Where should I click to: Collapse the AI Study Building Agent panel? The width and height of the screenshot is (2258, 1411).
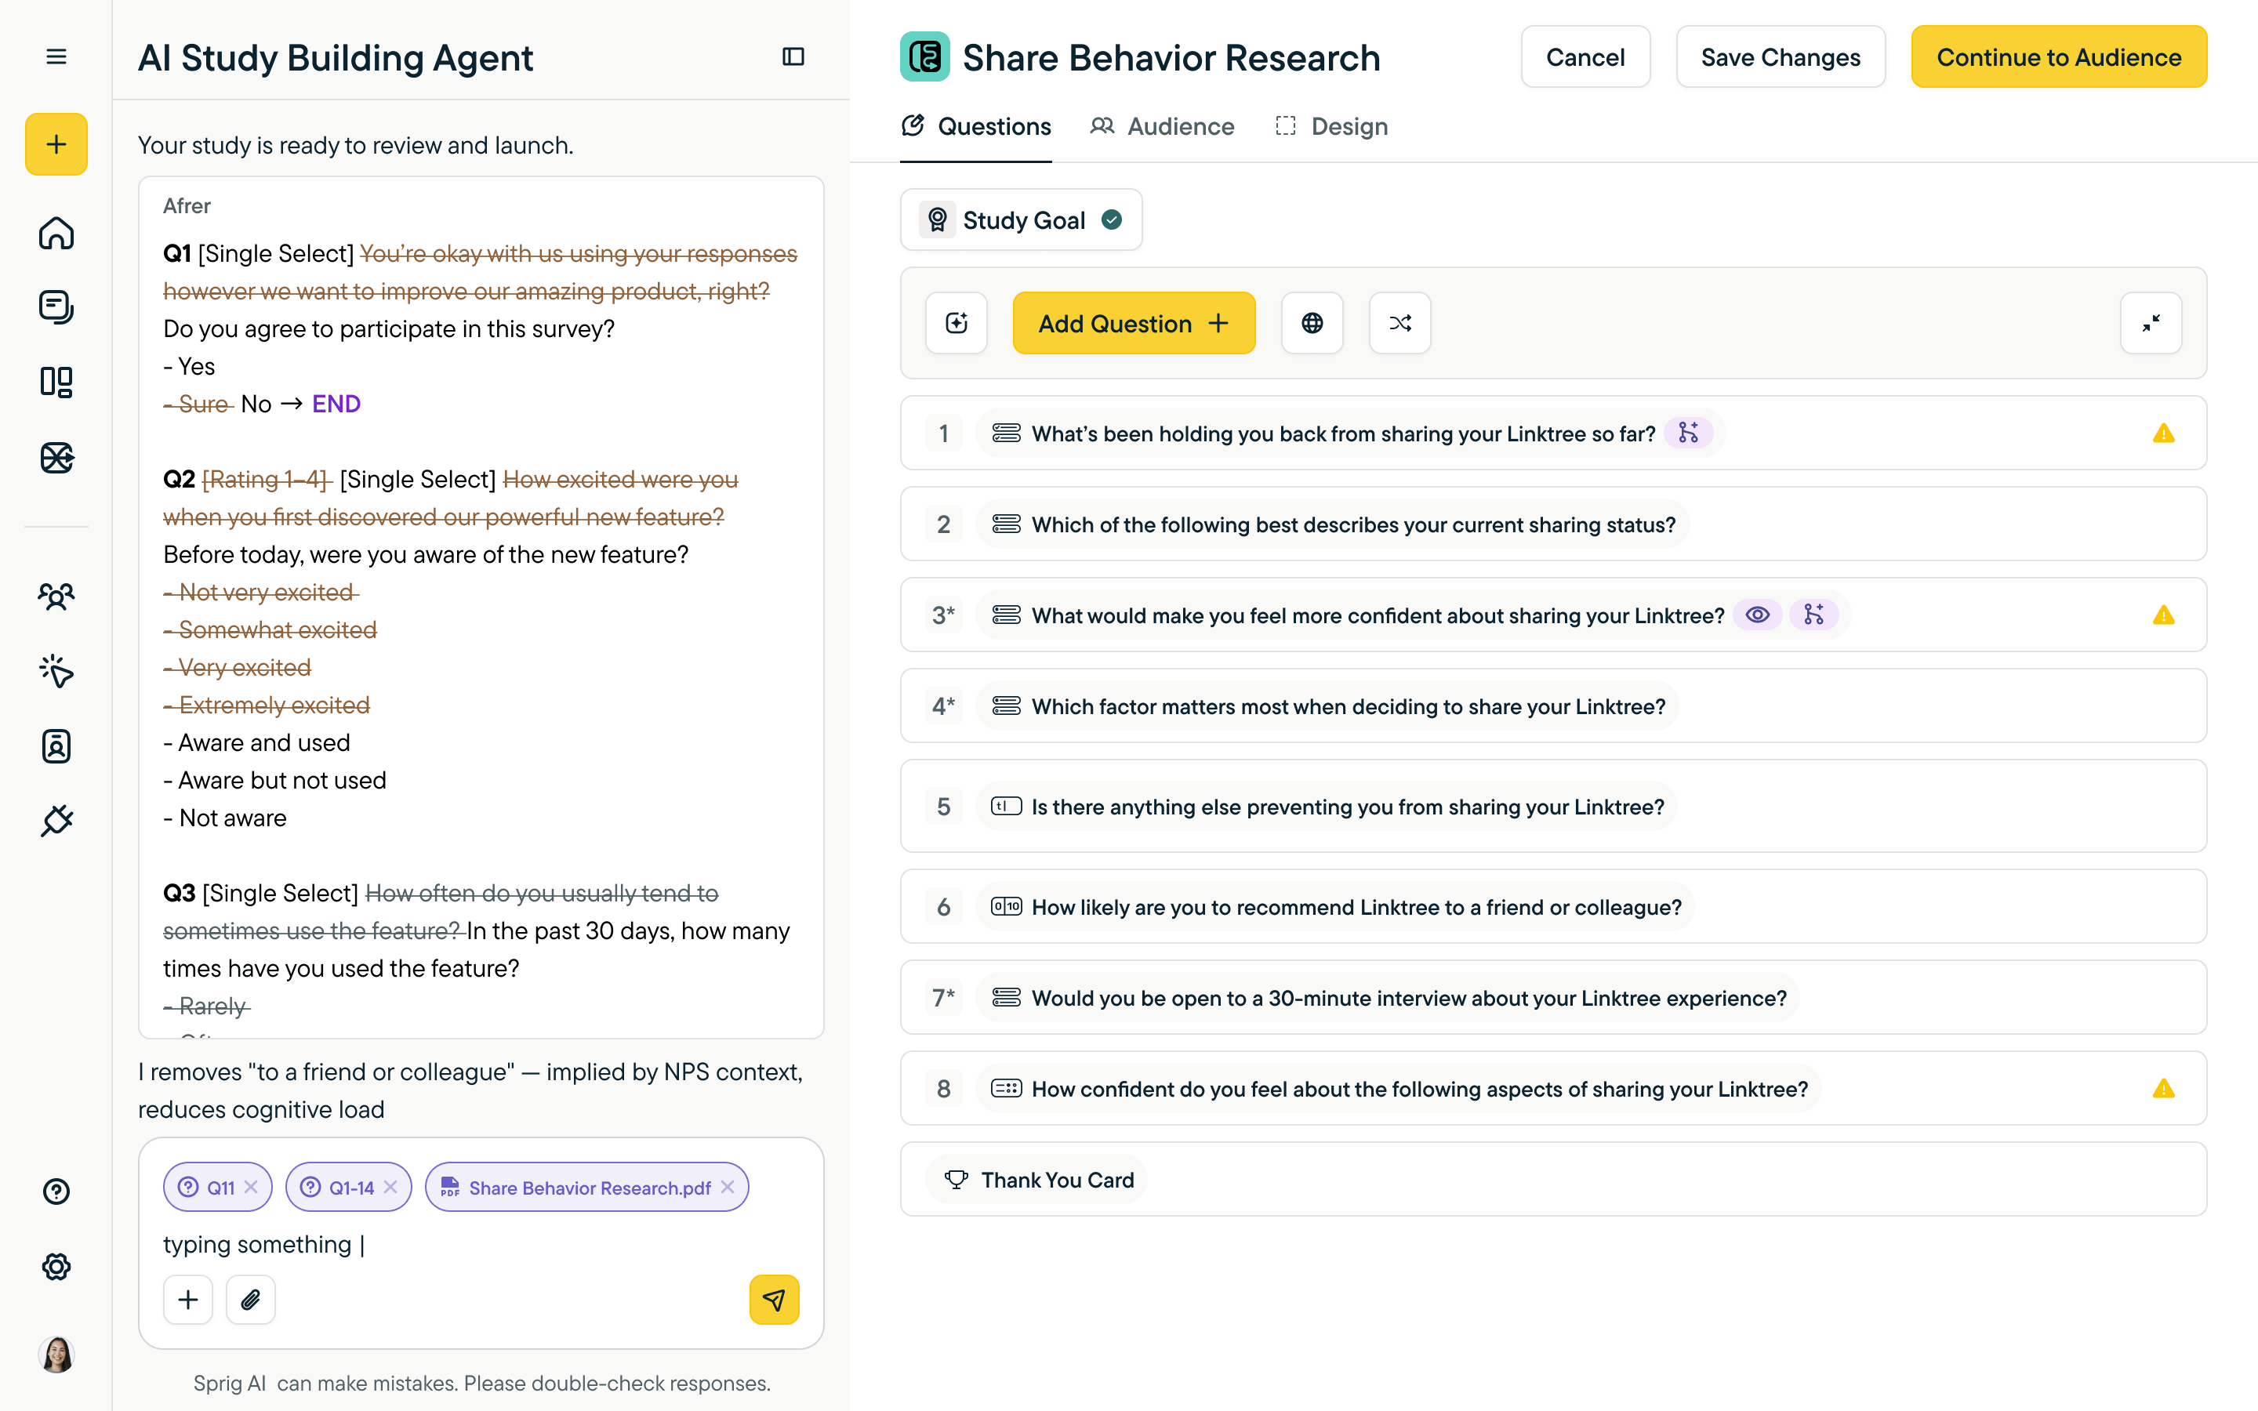[793, 57]
